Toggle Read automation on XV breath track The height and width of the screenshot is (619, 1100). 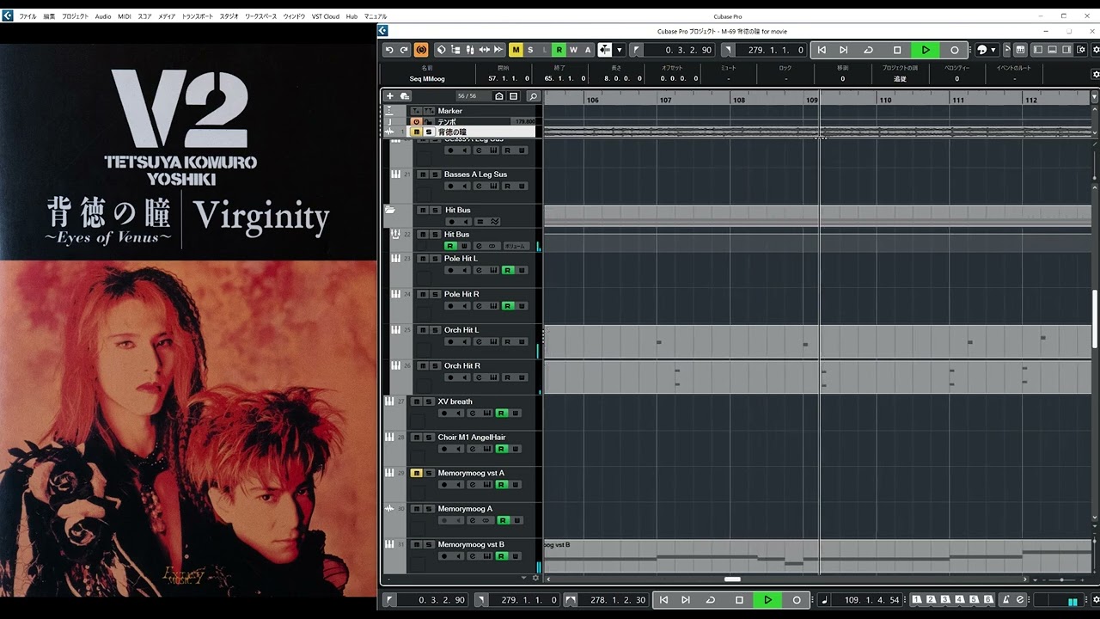click(501, 414)
